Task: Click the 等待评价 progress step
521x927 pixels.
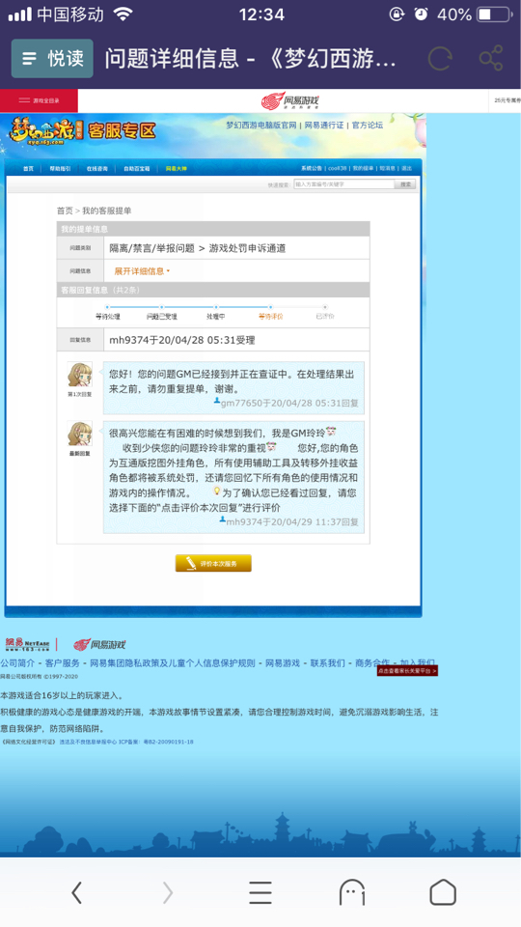Action: 270,317
